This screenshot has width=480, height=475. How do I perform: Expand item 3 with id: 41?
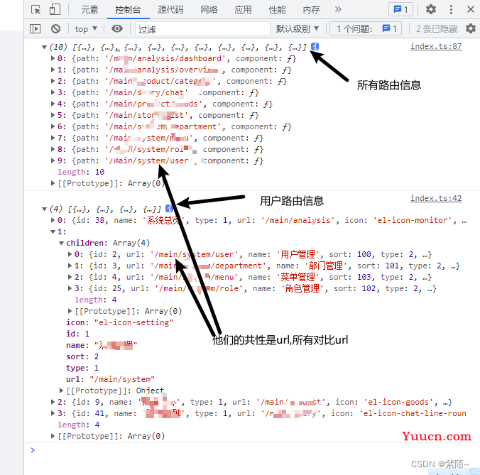click(53, 413)
